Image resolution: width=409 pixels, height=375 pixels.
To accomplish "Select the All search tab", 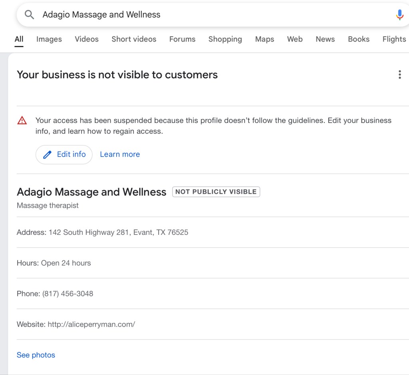I will [19, 39].
